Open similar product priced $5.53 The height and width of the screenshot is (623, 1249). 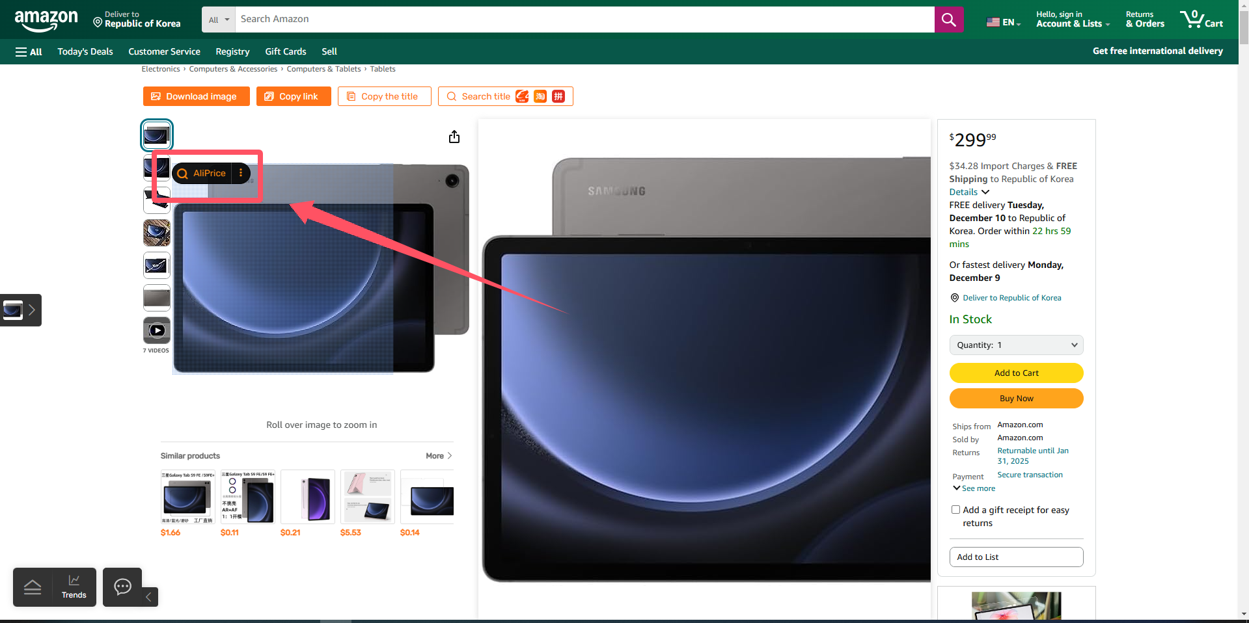click(368, 497)
